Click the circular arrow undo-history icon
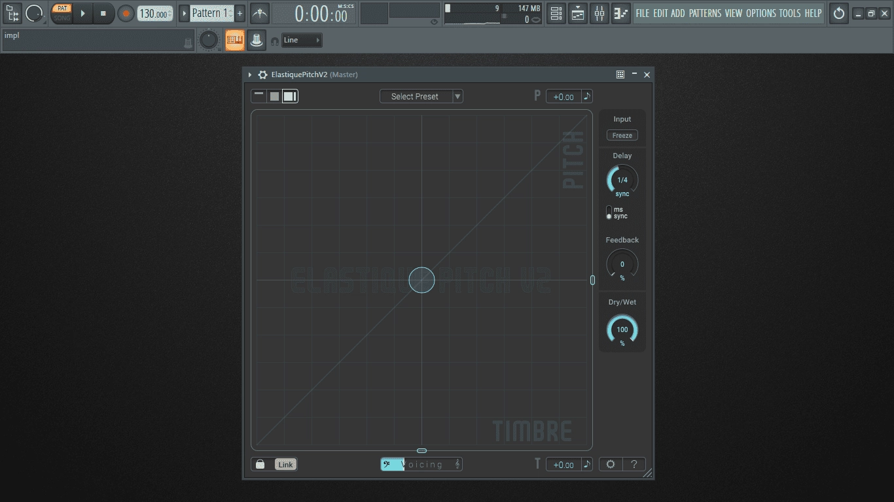The image size is (894, 502). click(838, 13)
